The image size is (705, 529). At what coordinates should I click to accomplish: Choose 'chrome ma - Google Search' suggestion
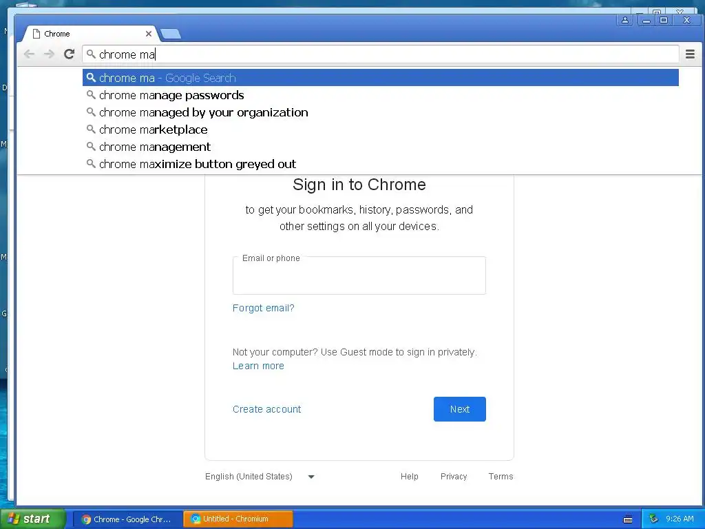pyautogui.click(x=380, y=78)
